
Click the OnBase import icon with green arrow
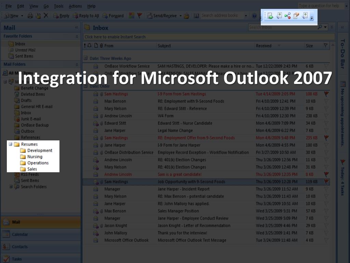tap(270, 16)
